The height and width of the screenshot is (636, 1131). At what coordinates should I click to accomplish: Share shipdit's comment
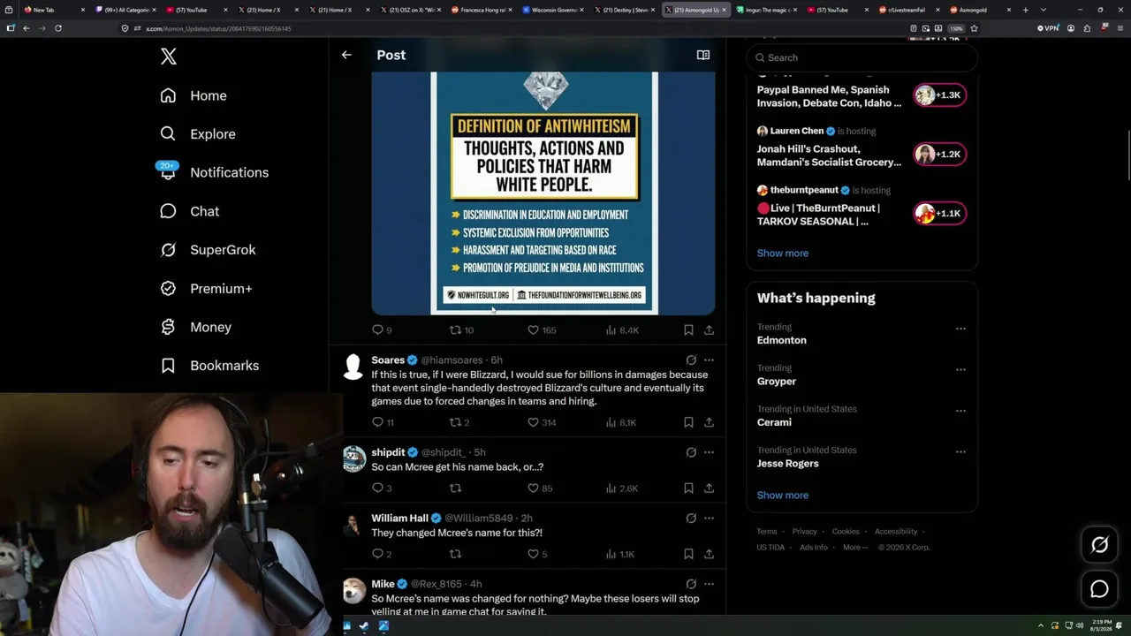click(709, 488)
